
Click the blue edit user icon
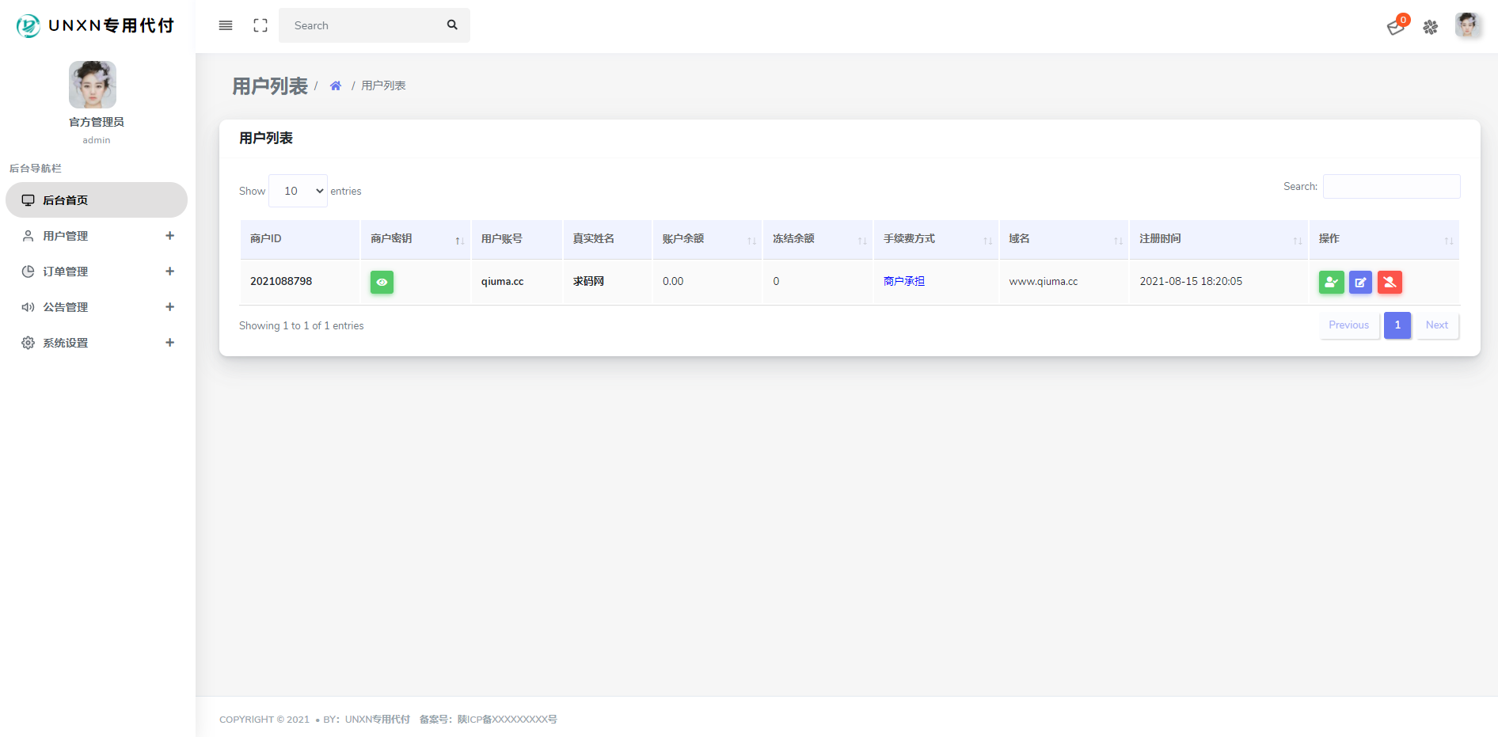tap(1360, 282)
